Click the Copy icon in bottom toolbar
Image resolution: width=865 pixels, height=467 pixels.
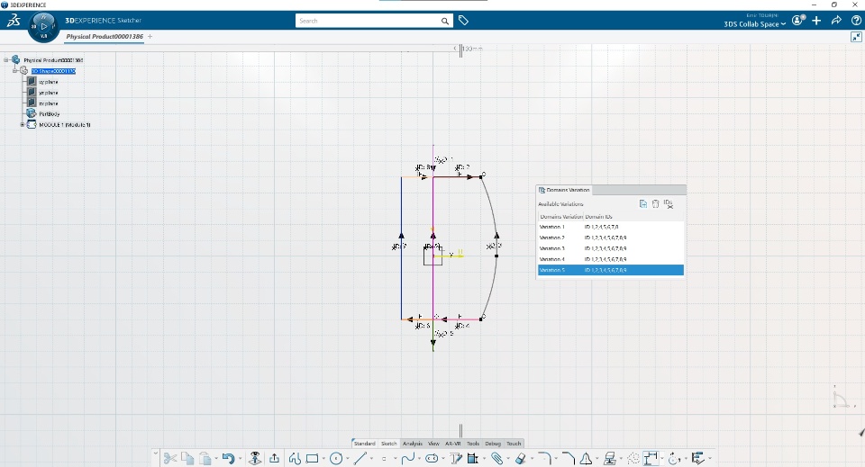[187, 458]
